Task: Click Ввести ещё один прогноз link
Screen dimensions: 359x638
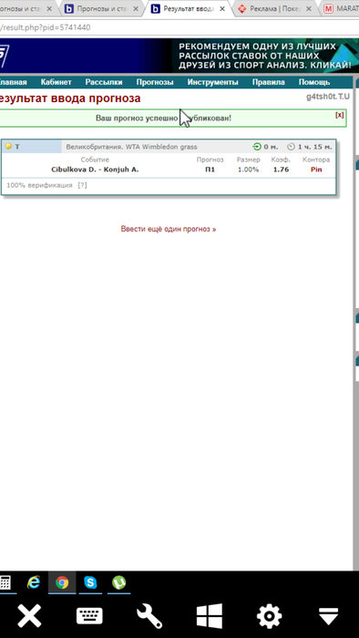Action: click(169, 229)
